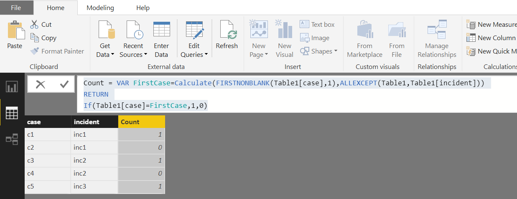Expand the Shapes dropdown arrow
Viewport: 517px width, 199px height.
click(335, 51)
